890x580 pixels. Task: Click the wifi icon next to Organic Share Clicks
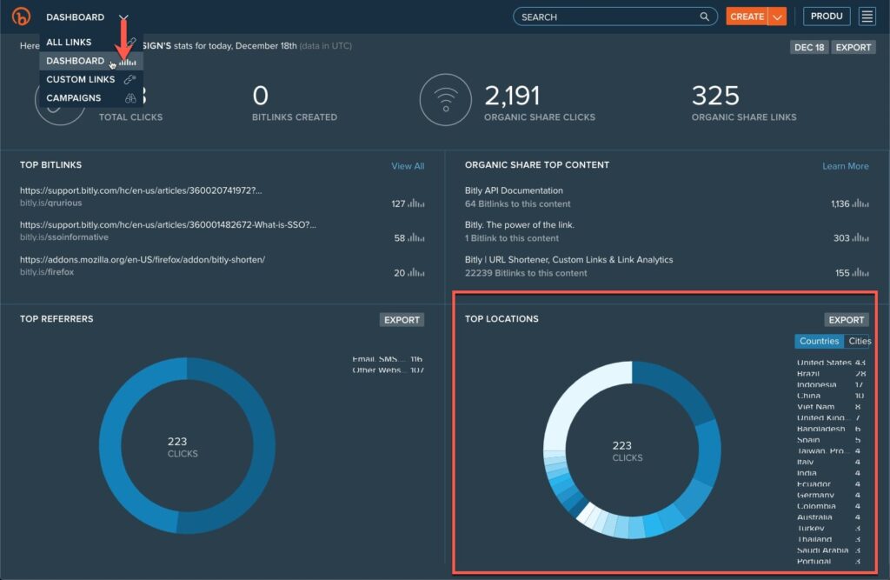446,98
